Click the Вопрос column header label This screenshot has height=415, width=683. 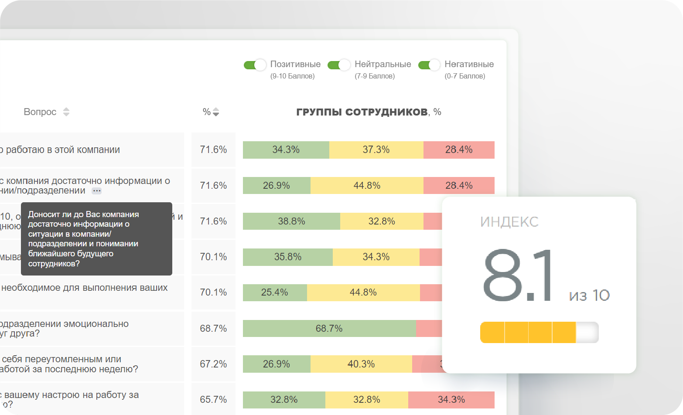click(x=40, y=112)
